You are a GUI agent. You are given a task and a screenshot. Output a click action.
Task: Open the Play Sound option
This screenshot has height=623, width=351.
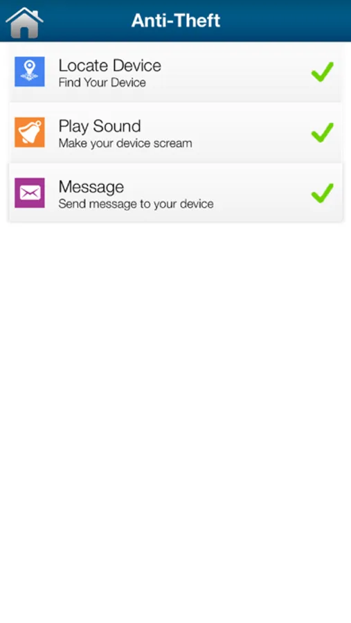click(x=175, y=132)
